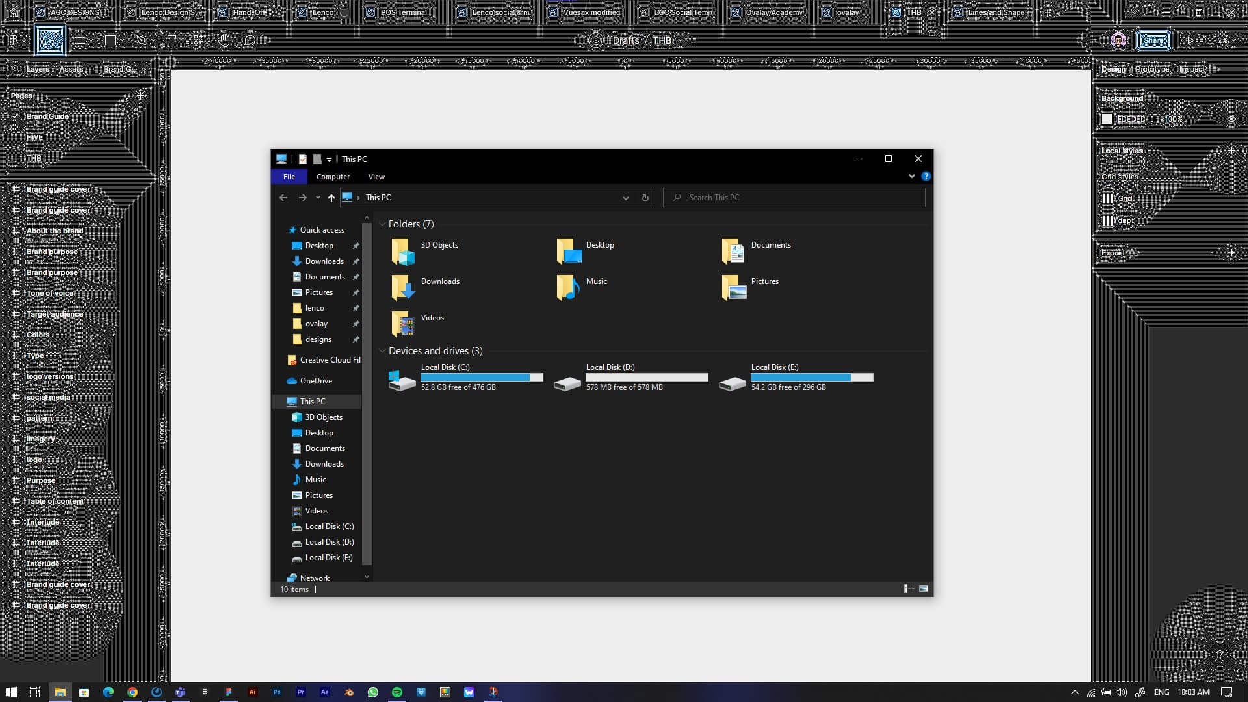Go back in File Explorer
The height and width of the screenshot is (702, 1248).
[x=283, y=198]
